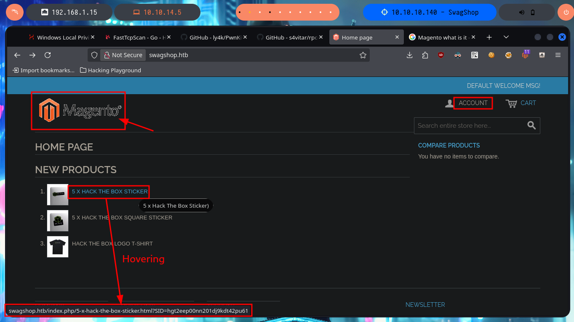Click Import bookmarks in the bookmarks bar

[x=44, y=70]
